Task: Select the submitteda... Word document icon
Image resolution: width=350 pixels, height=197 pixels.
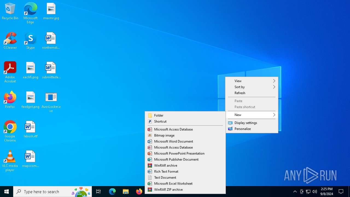Action: coord(51,71)
